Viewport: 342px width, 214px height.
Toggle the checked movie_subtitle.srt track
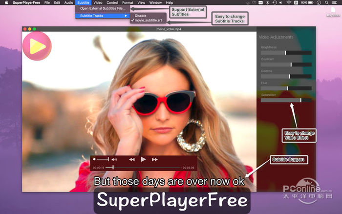148,21
